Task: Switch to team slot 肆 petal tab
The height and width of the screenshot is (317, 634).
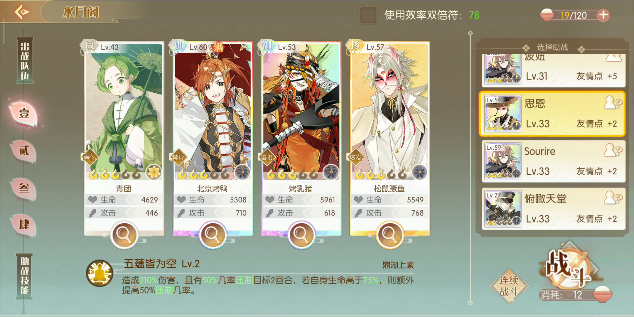Action: (24, 225)
